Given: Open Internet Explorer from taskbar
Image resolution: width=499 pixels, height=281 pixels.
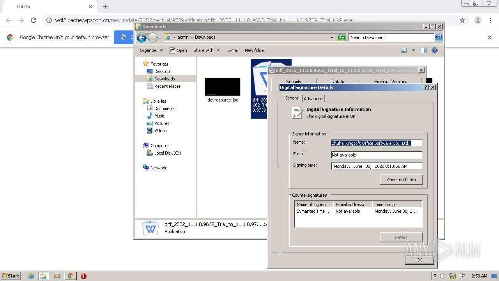Looking at the screenshot, I should click(31, 276).
